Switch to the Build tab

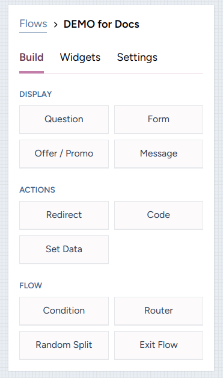(x=31, y=57)
